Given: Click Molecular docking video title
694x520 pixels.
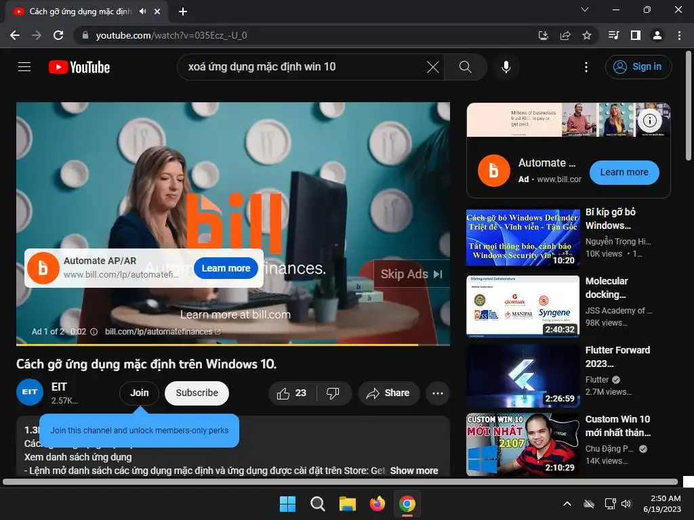Looking at the screenshot, I should pos(607,288).
